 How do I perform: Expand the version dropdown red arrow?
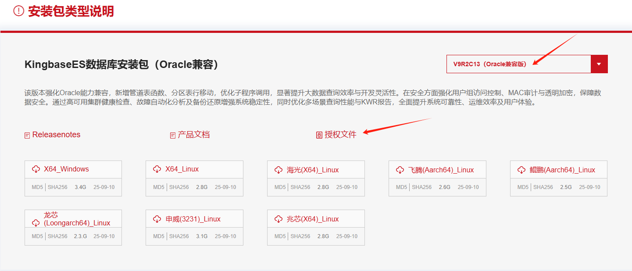599,64
